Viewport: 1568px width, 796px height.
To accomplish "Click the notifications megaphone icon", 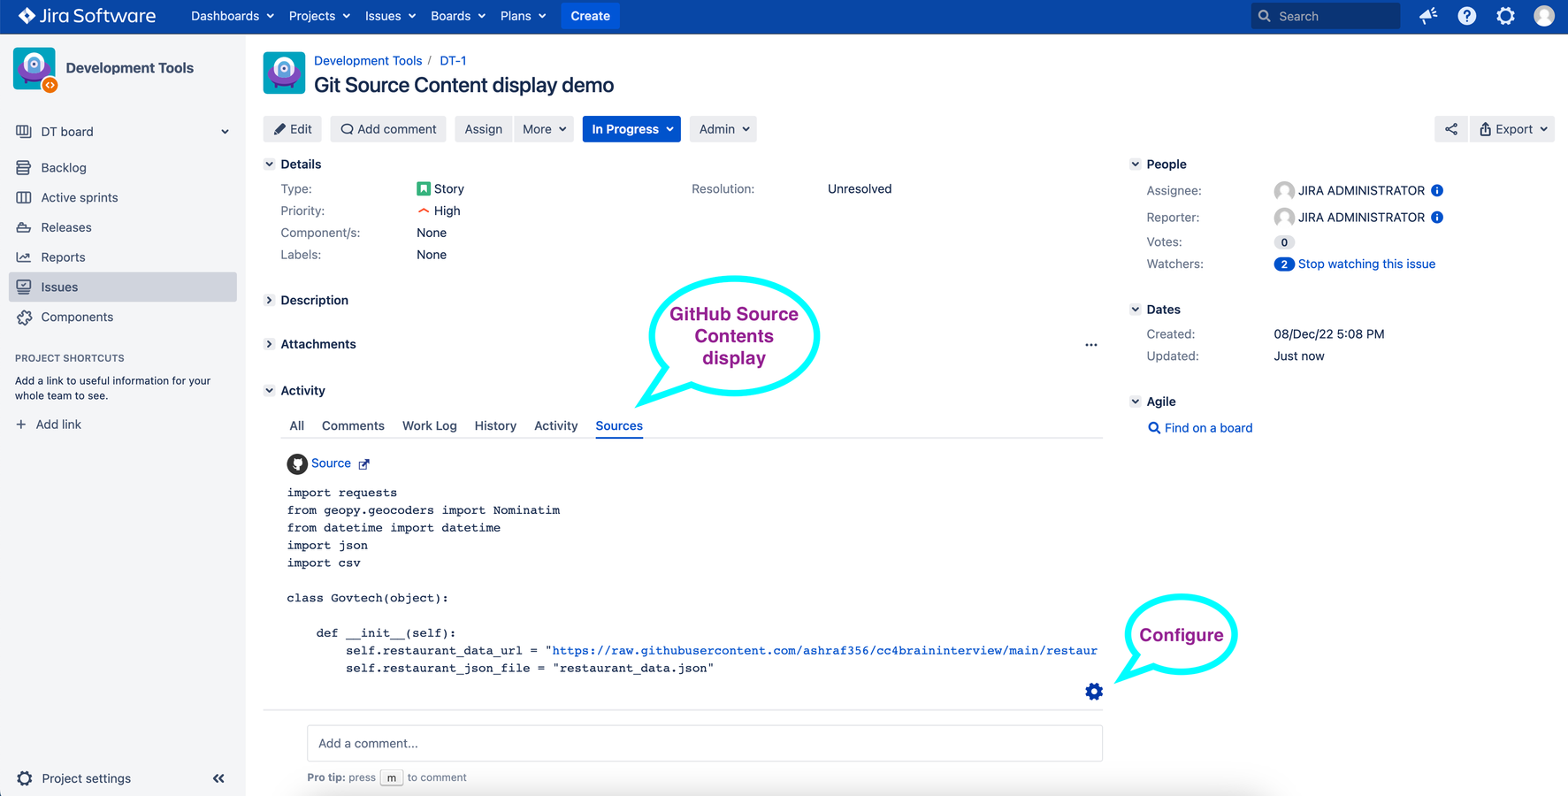I will (x=1428, y=16).
